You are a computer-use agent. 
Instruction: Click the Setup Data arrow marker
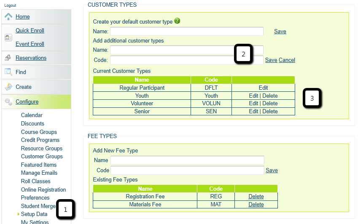point(19,214)
